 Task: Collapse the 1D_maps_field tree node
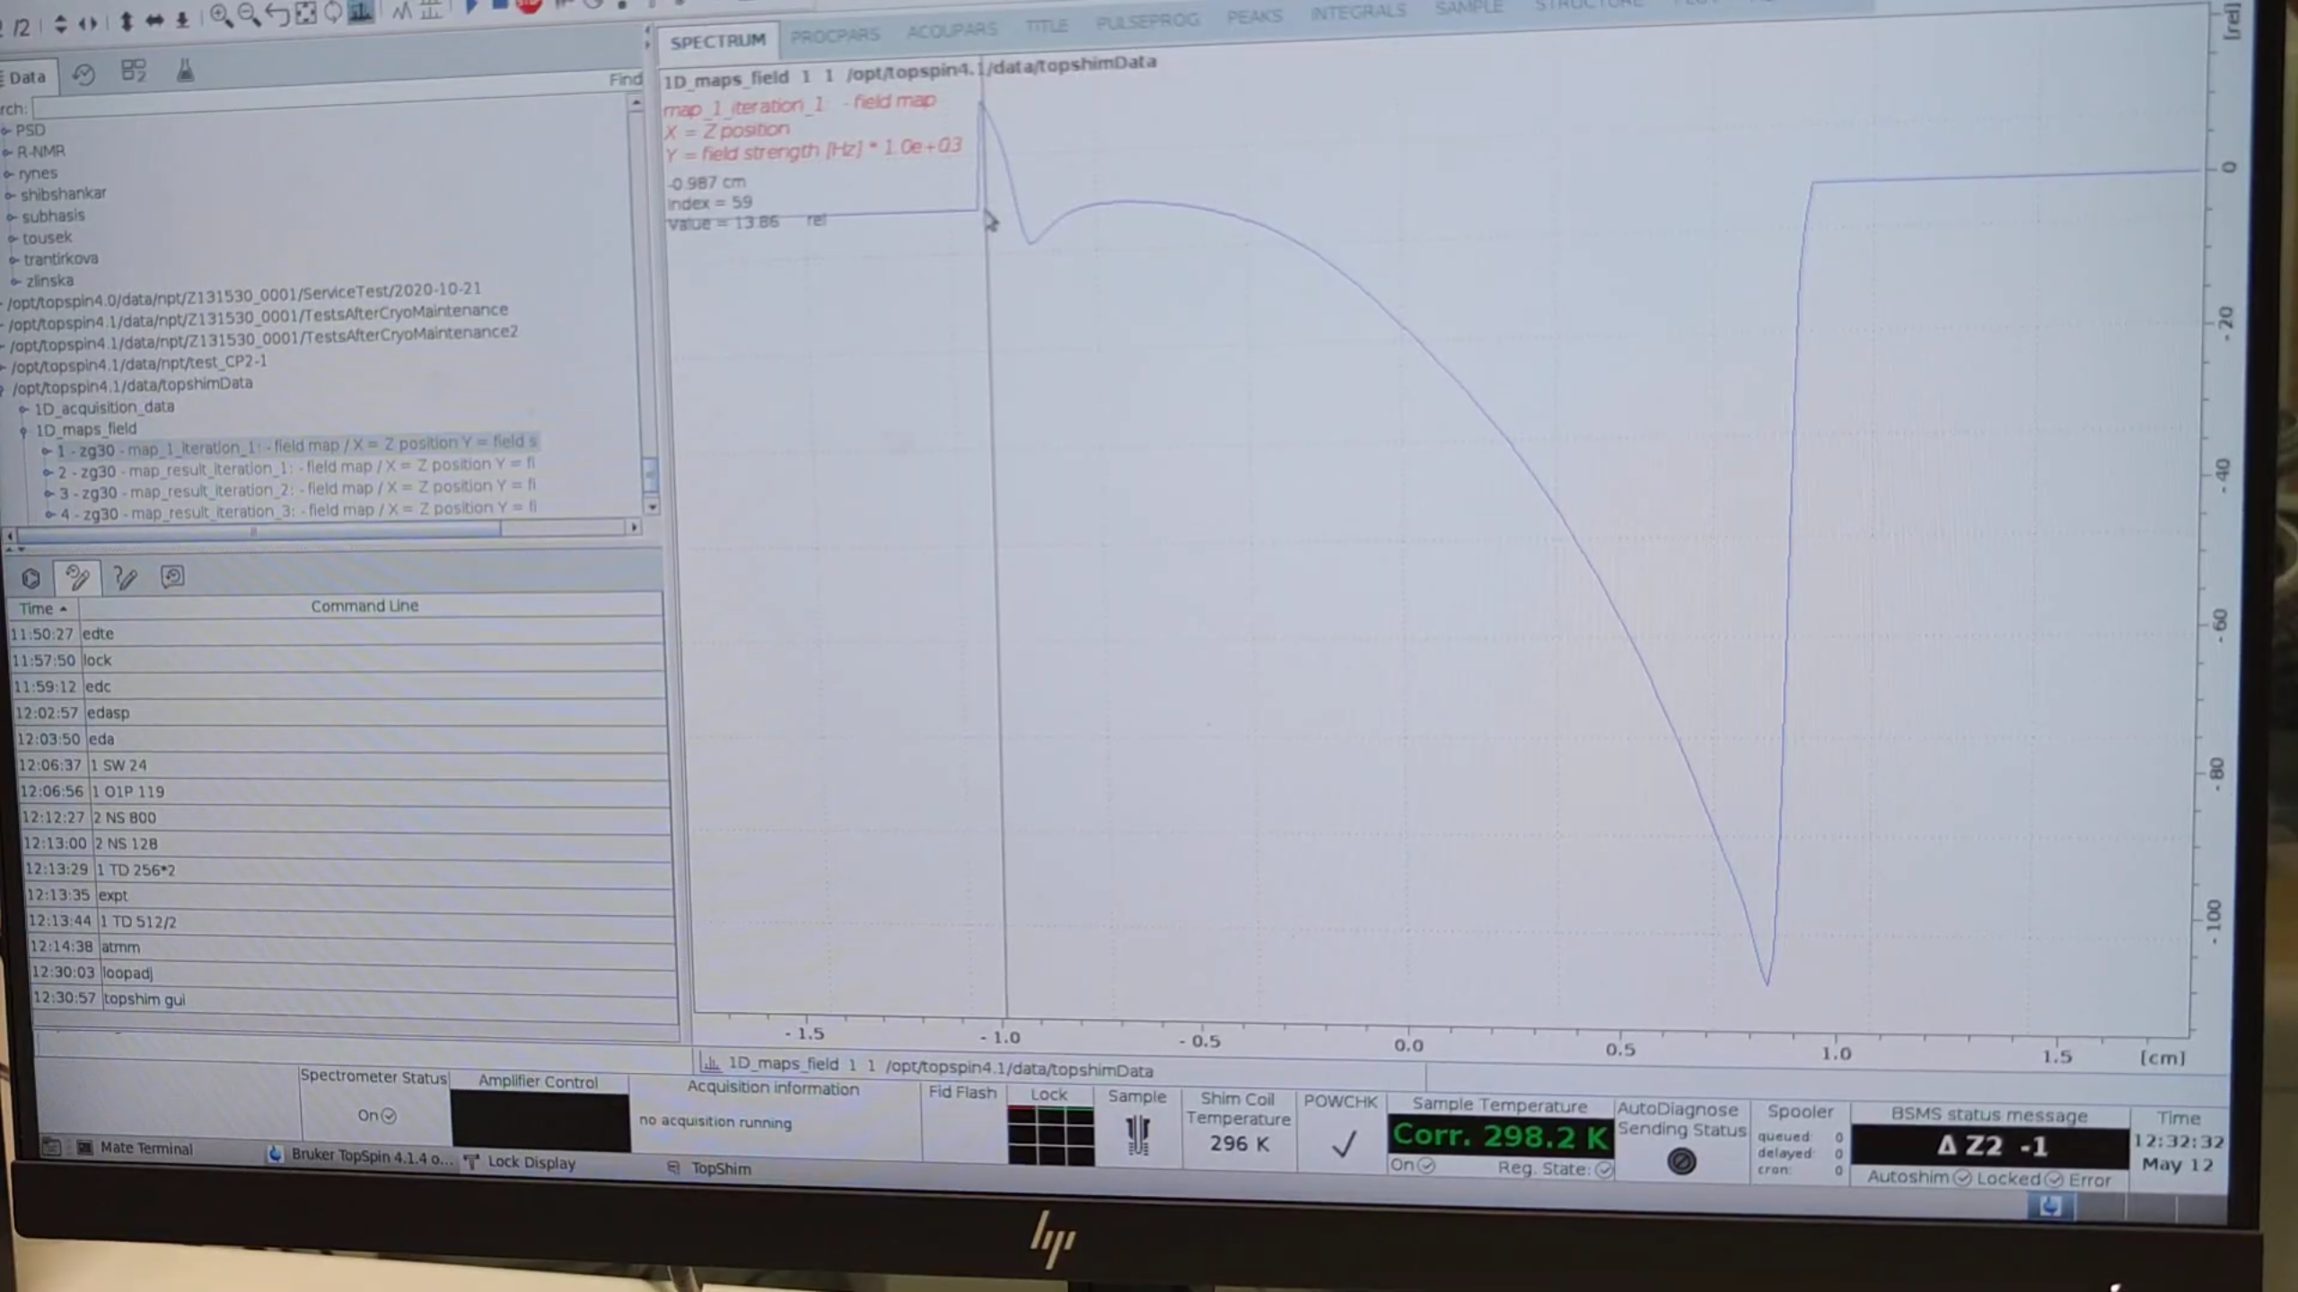click(x=24, y=431)
